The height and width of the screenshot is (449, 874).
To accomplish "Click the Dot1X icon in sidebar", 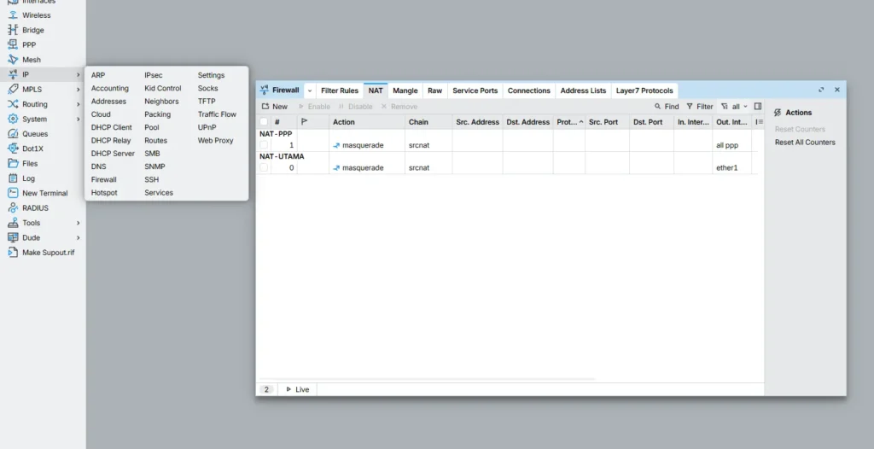I will [x=13, y=149].
